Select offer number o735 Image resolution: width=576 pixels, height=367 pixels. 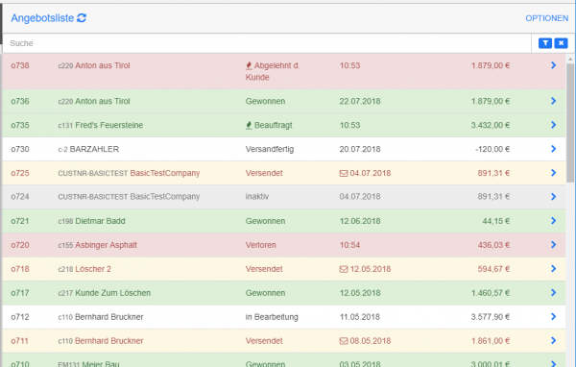20,125
